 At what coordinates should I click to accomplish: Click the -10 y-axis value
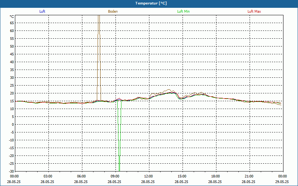pyautogui.click(x=12, y=140)
